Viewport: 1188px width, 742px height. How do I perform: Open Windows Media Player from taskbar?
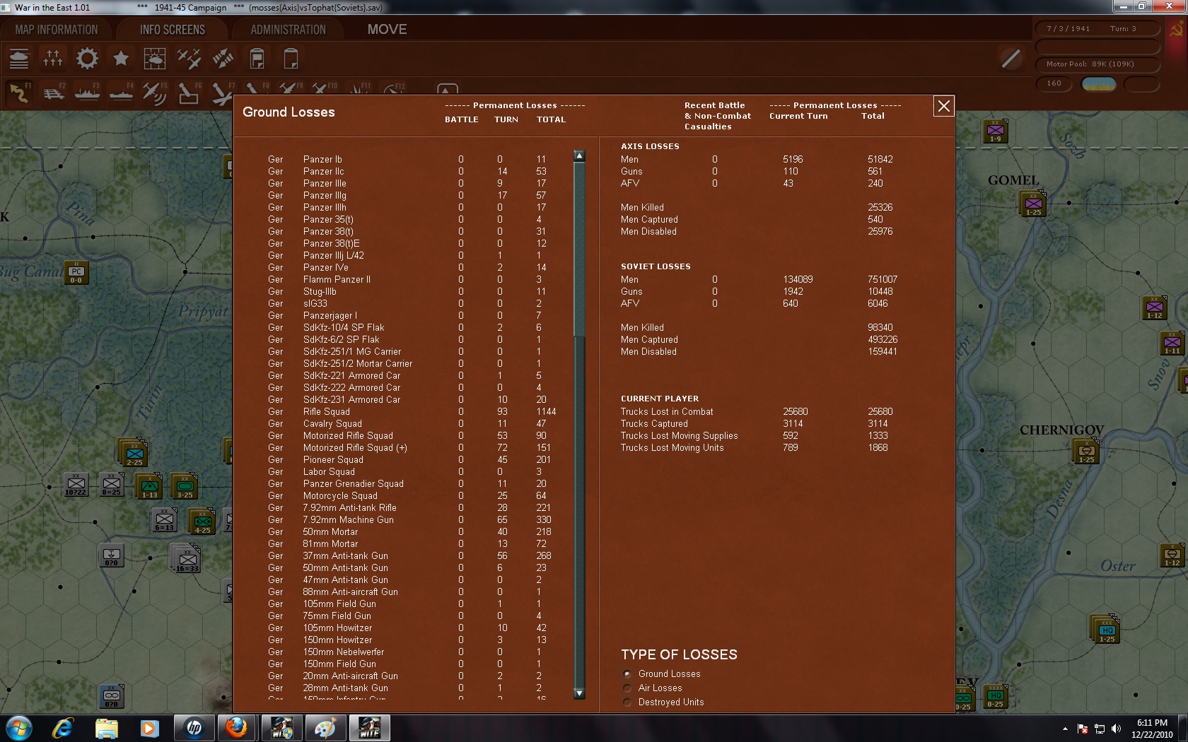click(x=149, y=728)
